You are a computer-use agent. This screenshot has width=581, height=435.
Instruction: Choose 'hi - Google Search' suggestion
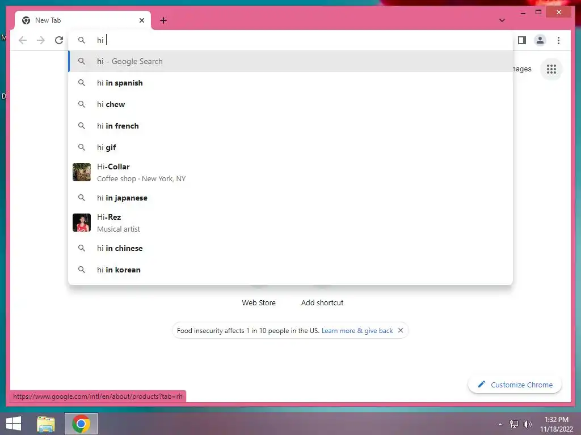point(291,61)
